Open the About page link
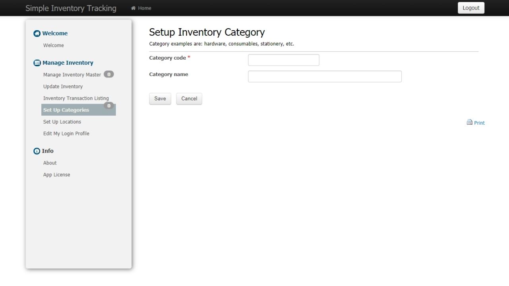 [x=50, y=163]
